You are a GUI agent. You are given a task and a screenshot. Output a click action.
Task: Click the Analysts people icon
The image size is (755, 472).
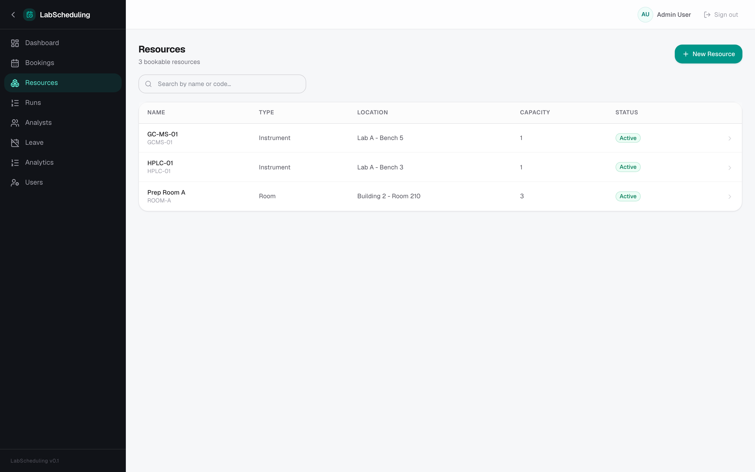15,123
